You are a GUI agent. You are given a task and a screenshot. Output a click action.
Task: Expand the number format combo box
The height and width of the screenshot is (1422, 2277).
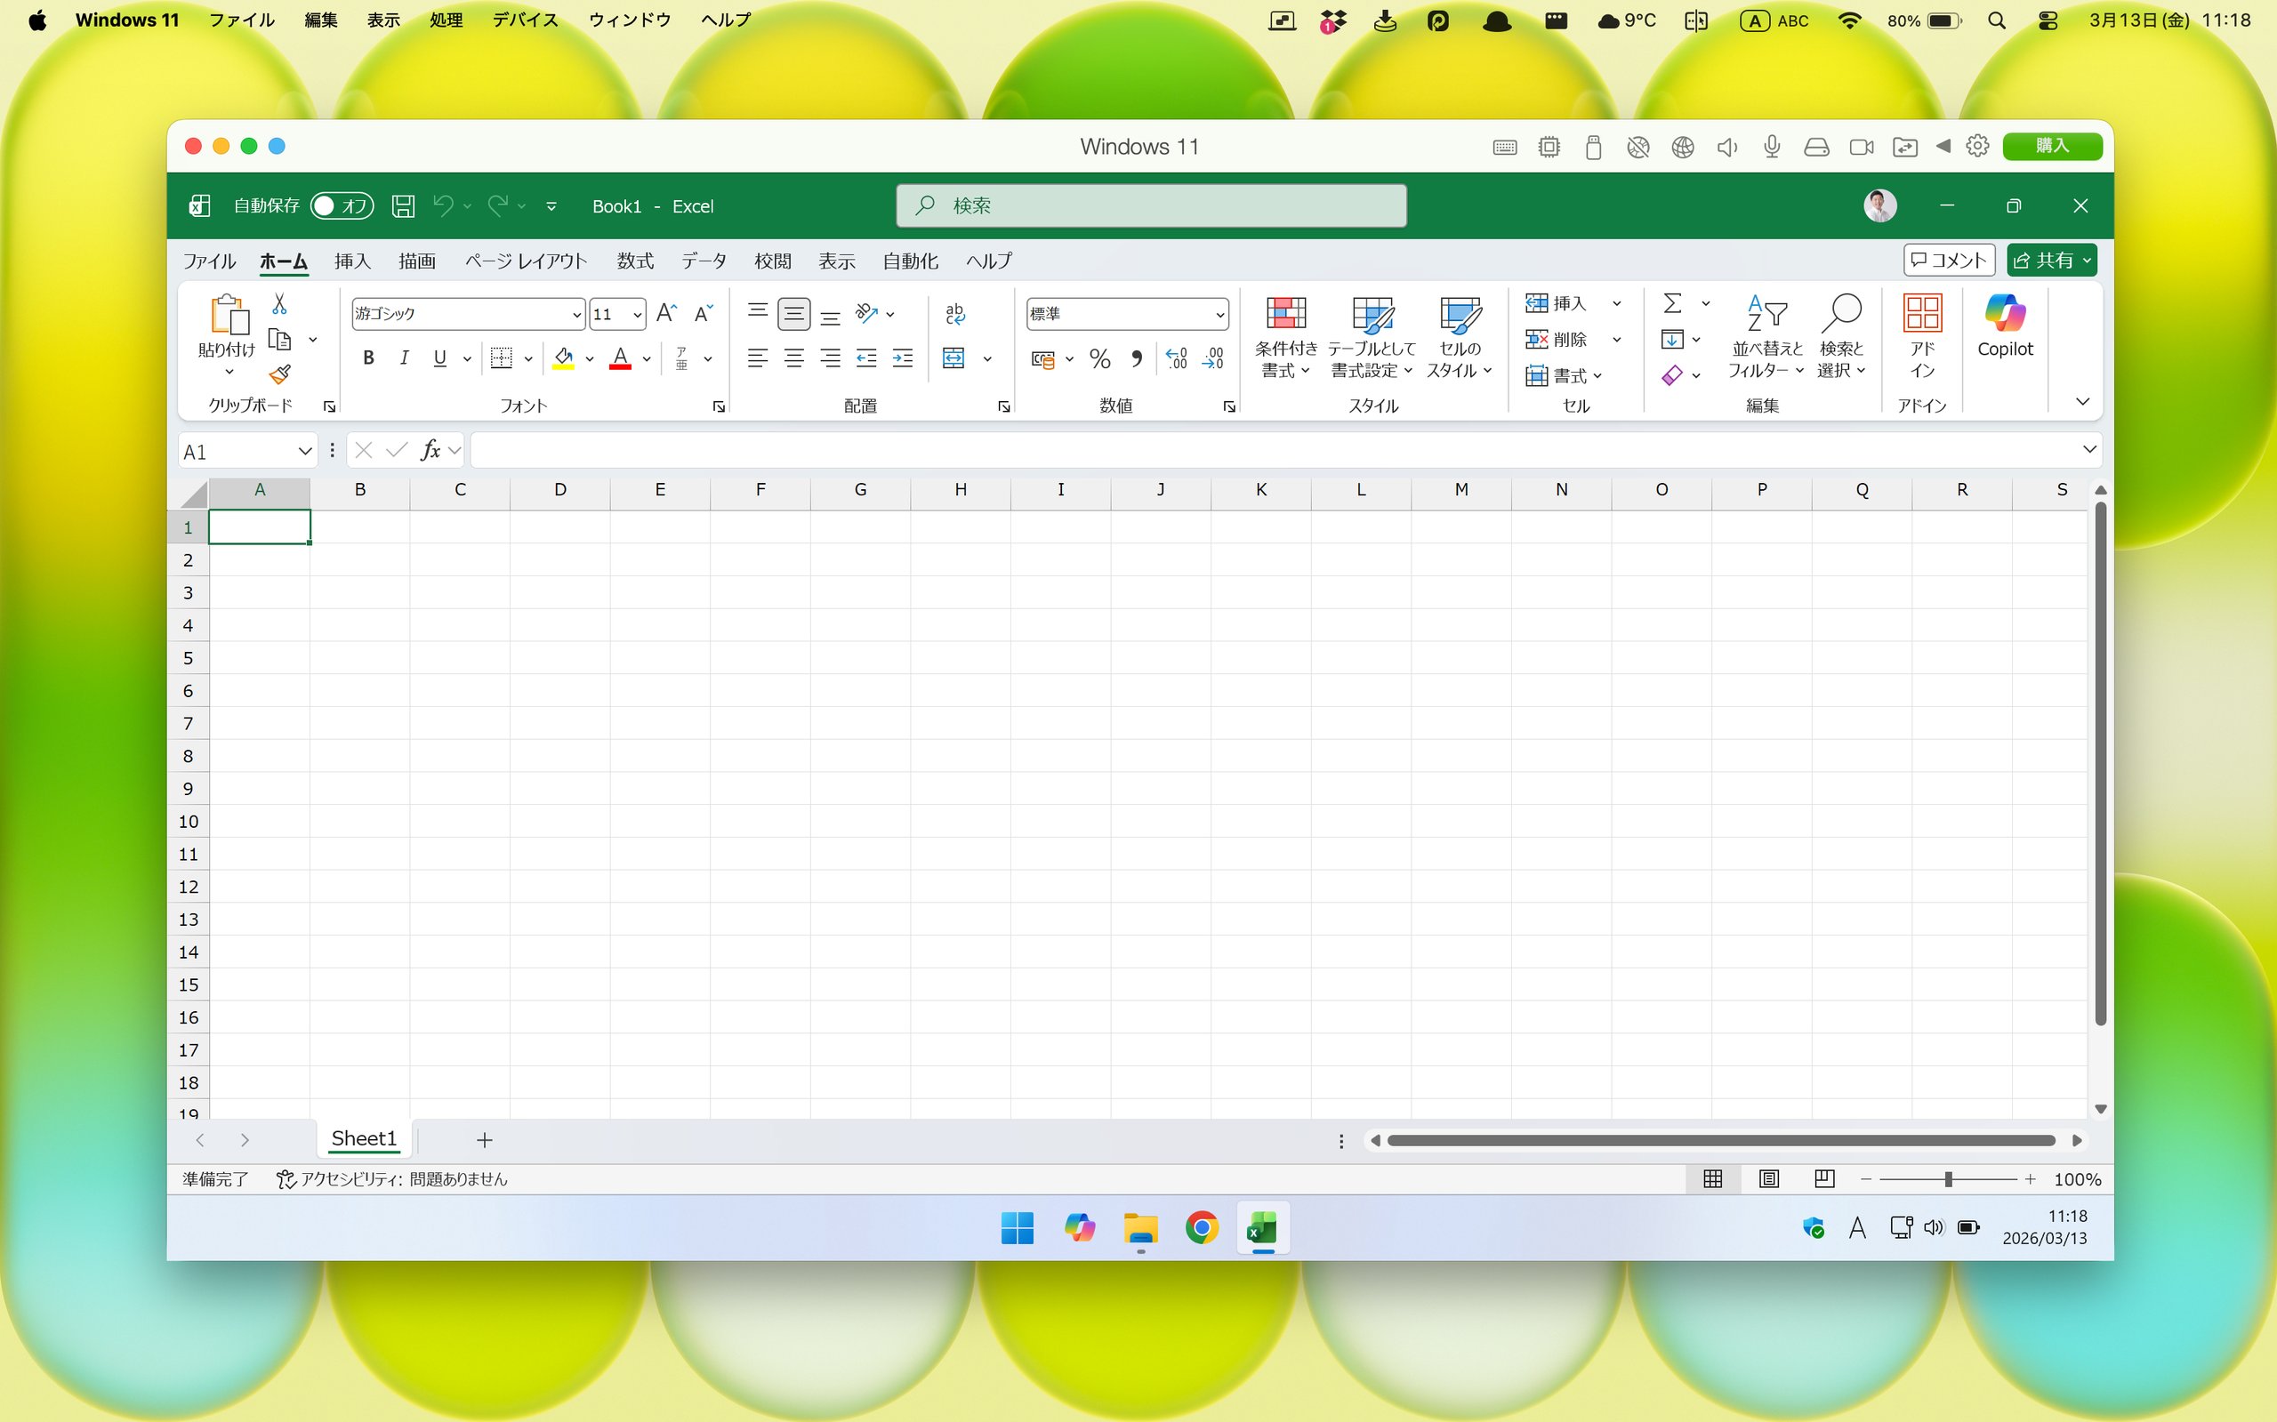1219,314
